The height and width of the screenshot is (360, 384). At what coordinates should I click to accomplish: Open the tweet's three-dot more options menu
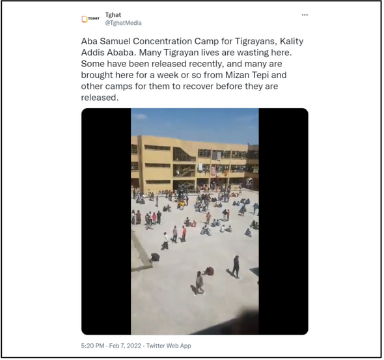[305, 15]
